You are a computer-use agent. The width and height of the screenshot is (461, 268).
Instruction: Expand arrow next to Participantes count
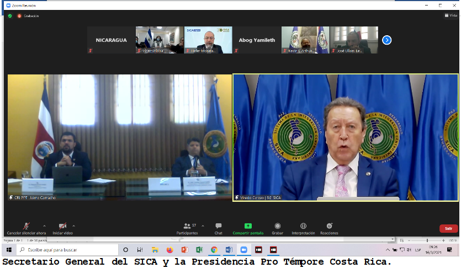coord(203,226)
